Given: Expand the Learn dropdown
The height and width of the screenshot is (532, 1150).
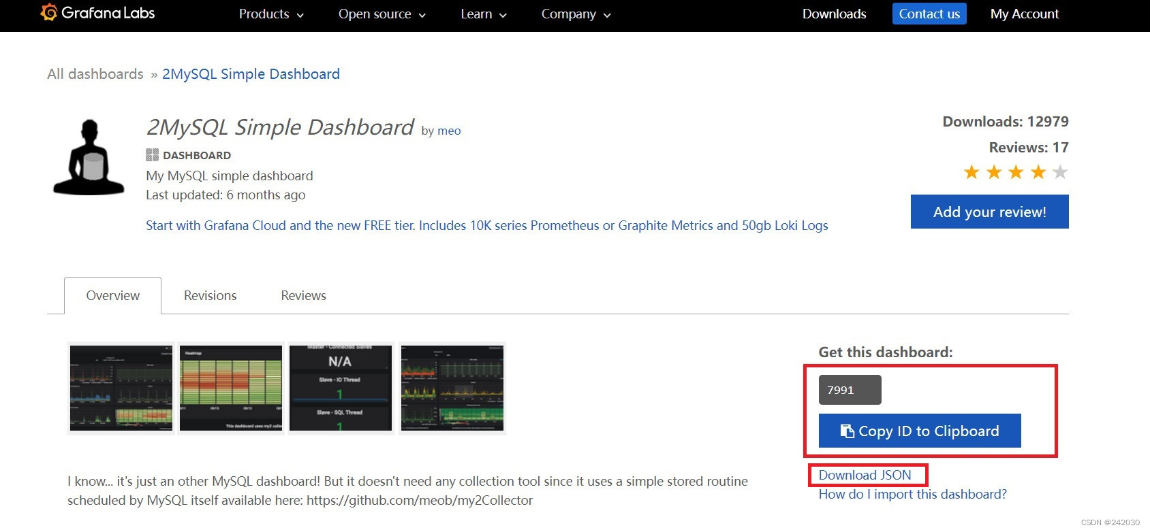Looking at the screenshot, I should pos(484,14).
